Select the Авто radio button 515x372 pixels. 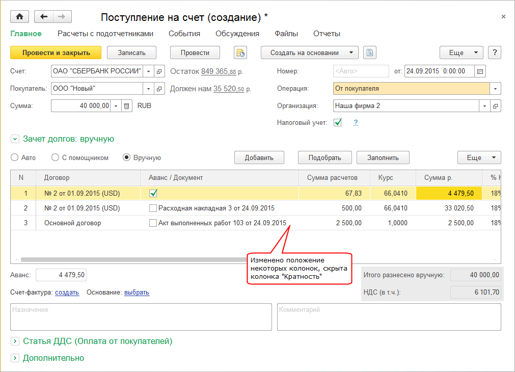point(15,157)
